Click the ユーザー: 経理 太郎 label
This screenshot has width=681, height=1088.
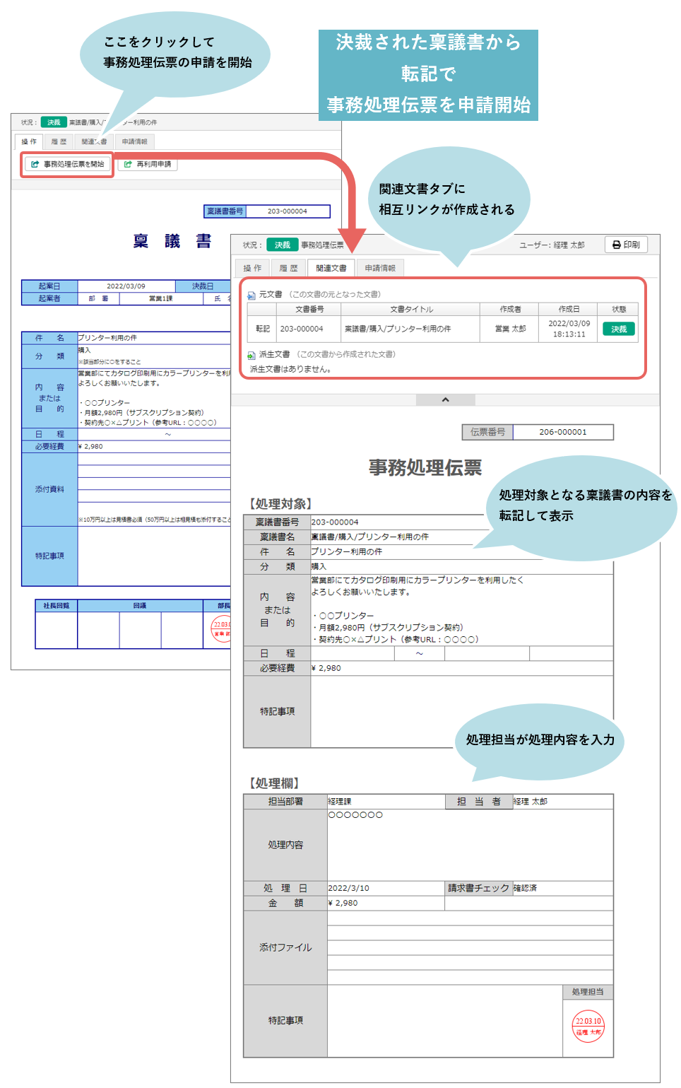(x=552, y=245)
